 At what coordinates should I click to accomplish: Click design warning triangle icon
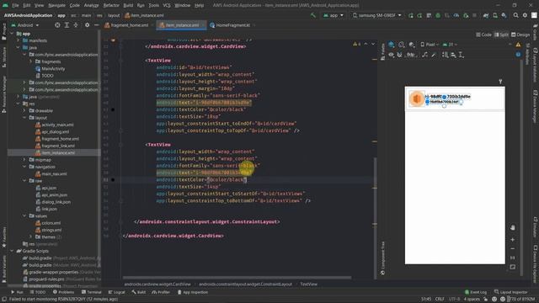click(518, 45)
